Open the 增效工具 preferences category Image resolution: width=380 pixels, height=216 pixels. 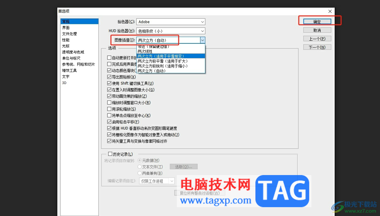(x=70, y=70)
